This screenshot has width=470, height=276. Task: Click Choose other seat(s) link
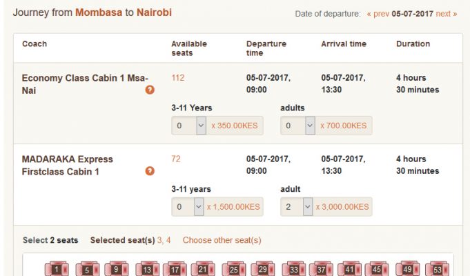click(222, 240)
